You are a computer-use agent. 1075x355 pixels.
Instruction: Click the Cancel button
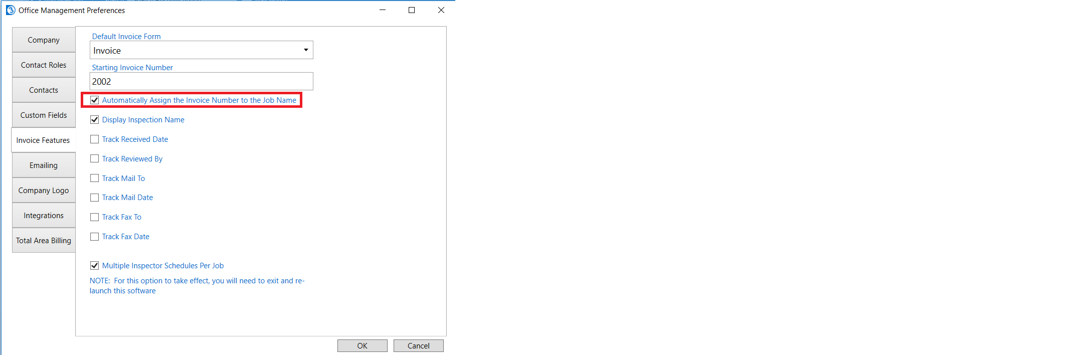click(419, 346)
